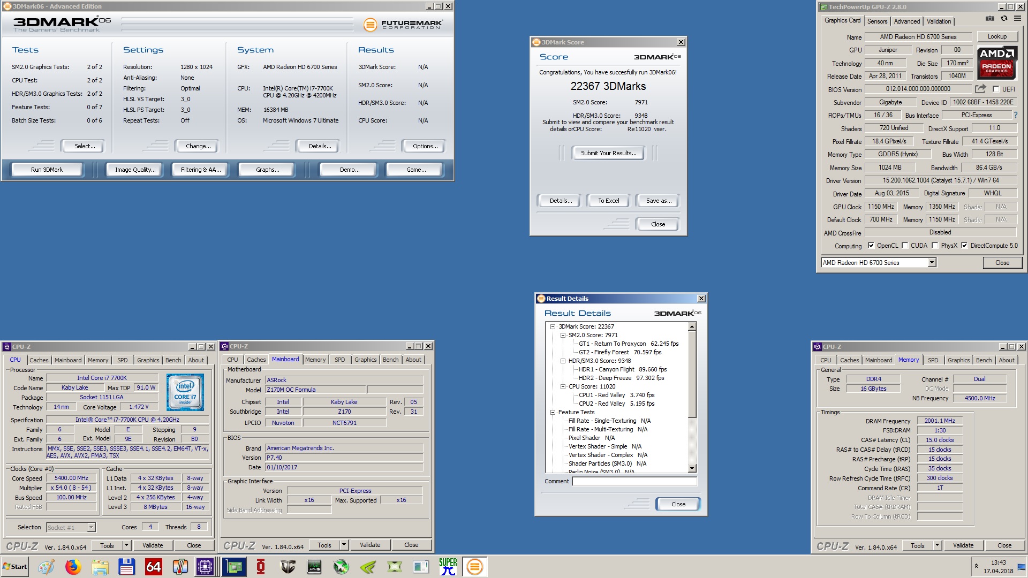Click the Run 3DMark button
Image resolution: width=1028 pixels, height=578 pixels.
[x=47, y=170]
